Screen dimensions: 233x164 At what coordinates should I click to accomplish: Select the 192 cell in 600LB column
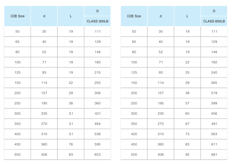(x=214, y=62)
